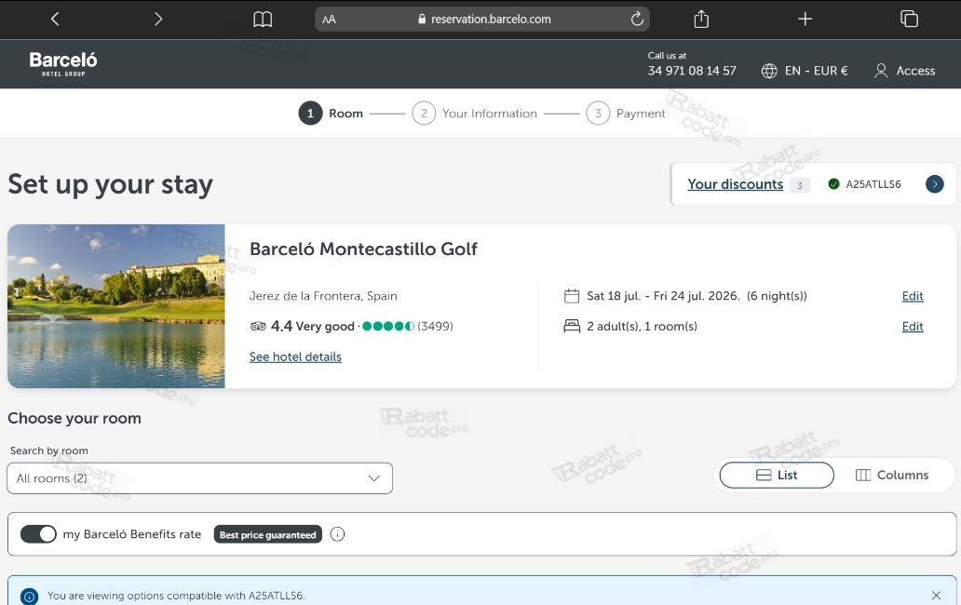961x605 pixels.
Task: Expand discounts with the blue arrow button
Action: pos(935,183)
